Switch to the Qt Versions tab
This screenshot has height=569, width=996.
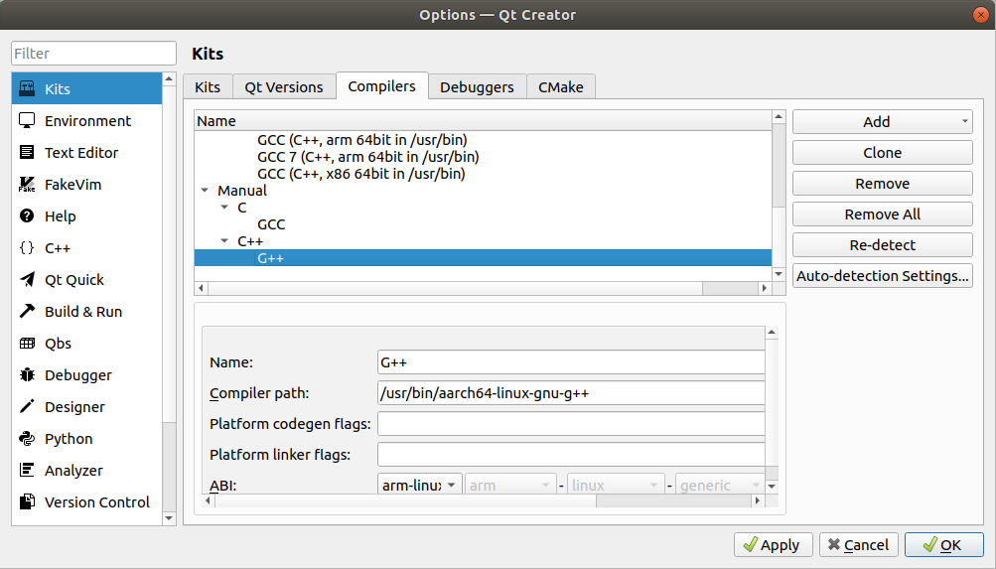pos(283,87)
